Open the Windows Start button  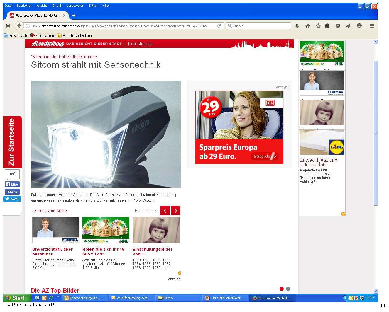[x=16, y=298]
